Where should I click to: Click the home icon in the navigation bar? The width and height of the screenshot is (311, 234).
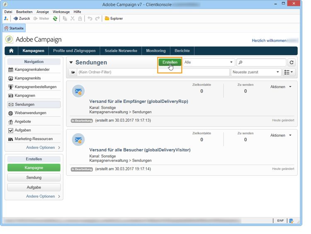(11, 50)
